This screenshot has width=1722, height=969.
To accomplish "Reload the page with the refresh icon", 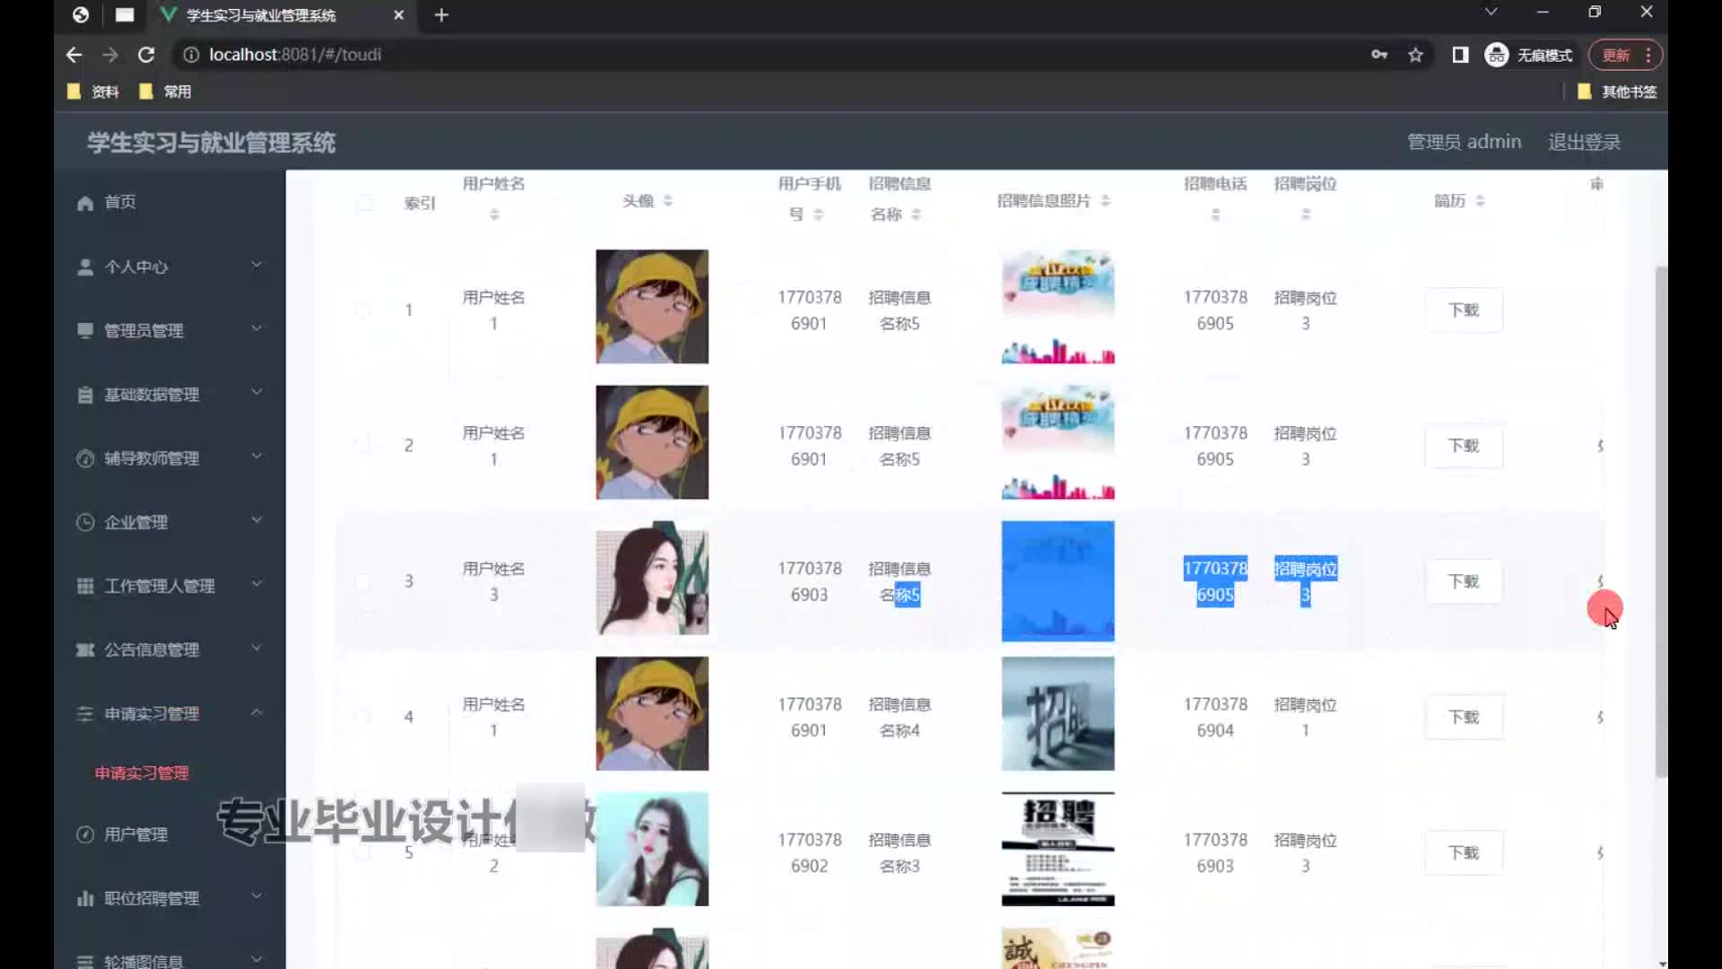I will (x=146, y=55).
